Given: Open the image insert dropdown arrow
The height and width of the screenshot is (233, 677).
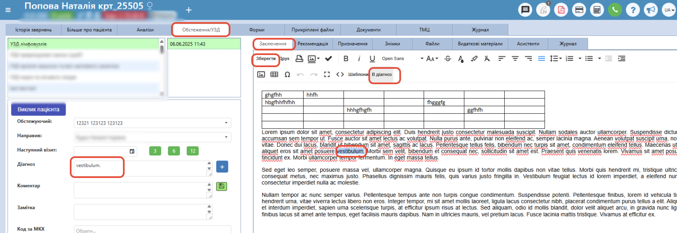Looking at the screenshot, I should coord(318,59).
